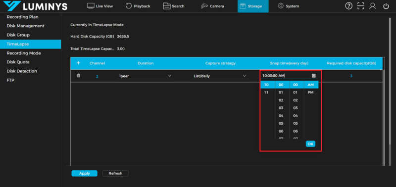Screen dimensions: 396x187
Task: Click the Hard Disk Capacity value 3655.5
Action: point(123,36)
